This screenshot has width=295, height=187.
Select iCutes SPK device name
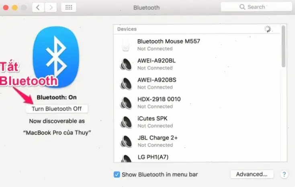click(152, 119)
